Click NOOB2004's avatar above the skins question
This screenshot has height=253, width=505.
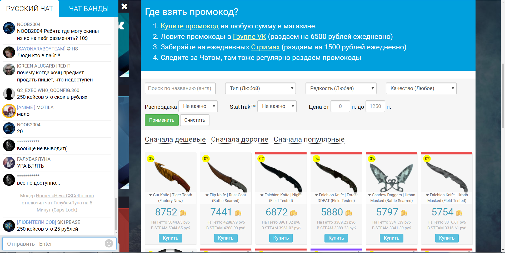coord(9,28)
